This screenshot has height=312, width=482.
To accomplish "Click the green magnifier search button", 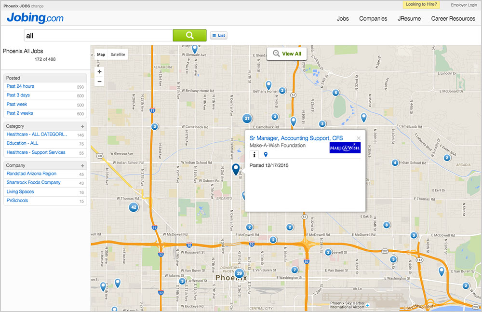I will pyautogui.click(x=189, y=35).
